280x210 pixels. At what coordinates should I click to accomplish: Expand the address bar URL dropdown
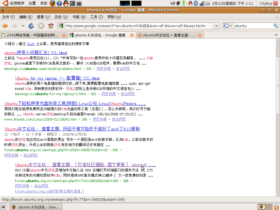pos(217,26)
